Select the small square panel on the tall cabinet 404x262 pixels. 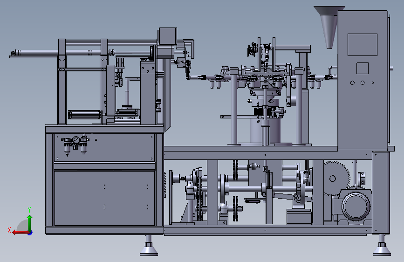362,69
